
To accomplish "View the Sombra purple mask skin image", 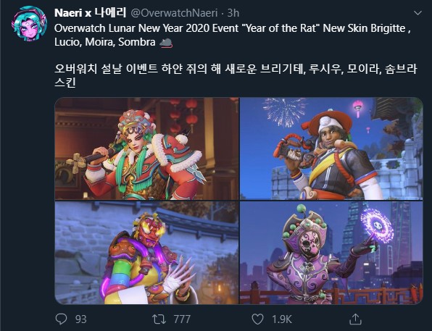I will (x=331, y=253).
